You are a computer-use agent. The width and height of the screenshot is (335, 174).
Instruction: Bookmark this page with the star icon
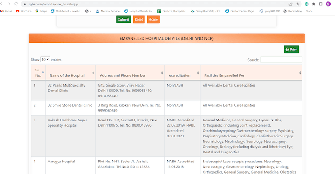297,4
